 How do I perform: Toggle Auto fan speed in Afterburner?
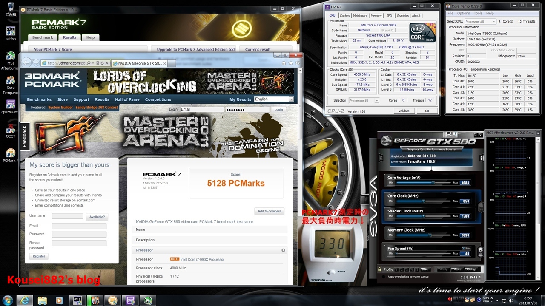467,248
